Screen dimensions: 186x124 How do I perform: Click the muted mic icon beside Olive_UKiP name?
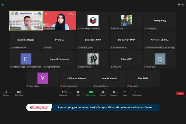coord(111,67)
